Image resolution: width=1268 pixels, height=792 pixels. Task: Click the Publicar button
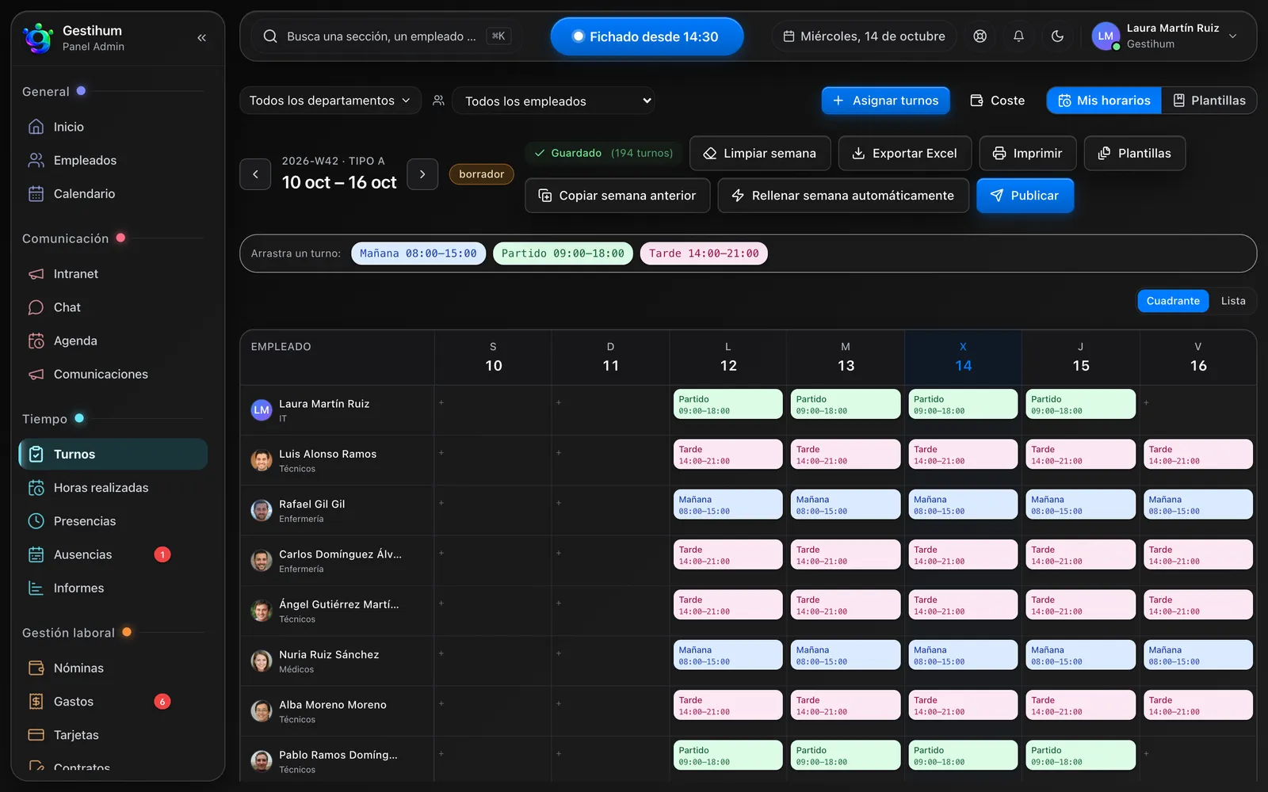(x=1025, y=196)
